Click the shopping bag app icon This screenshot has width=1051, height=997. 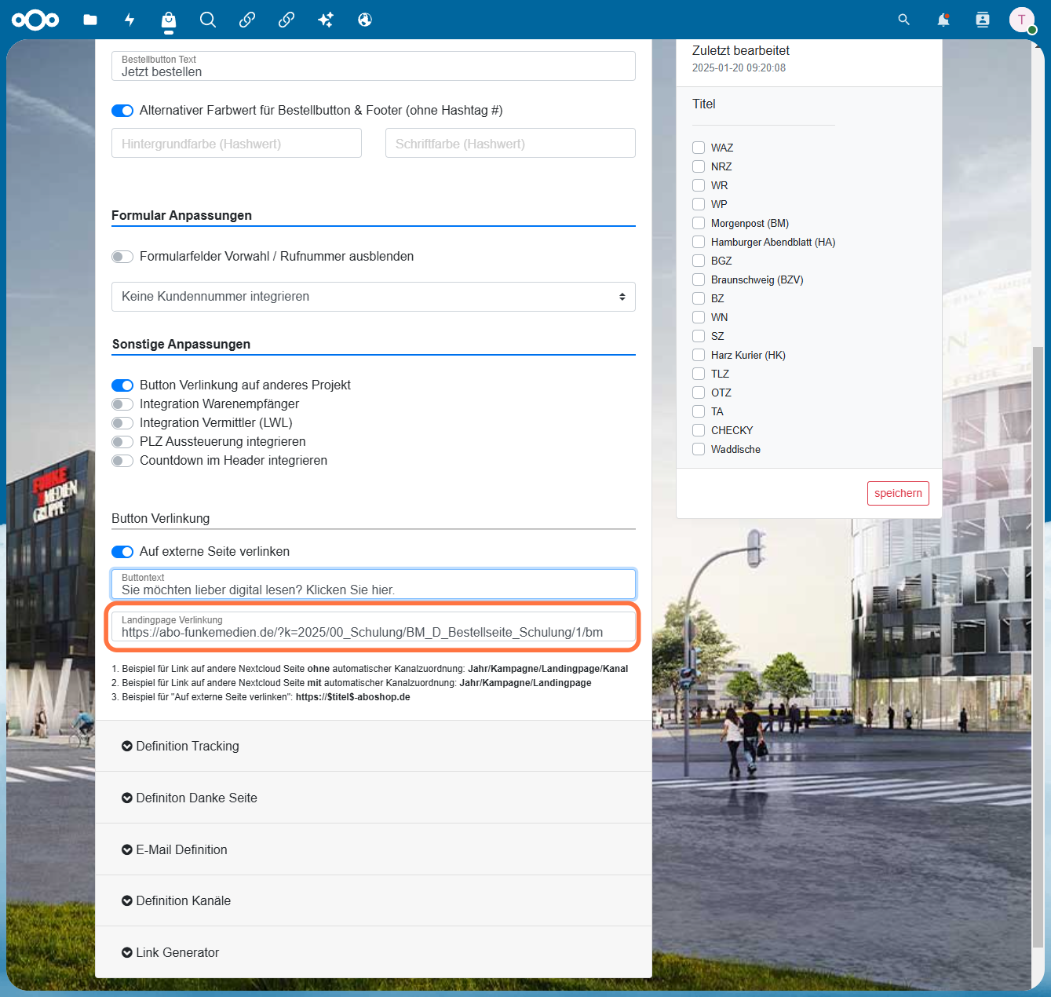[x=169, y=20]
